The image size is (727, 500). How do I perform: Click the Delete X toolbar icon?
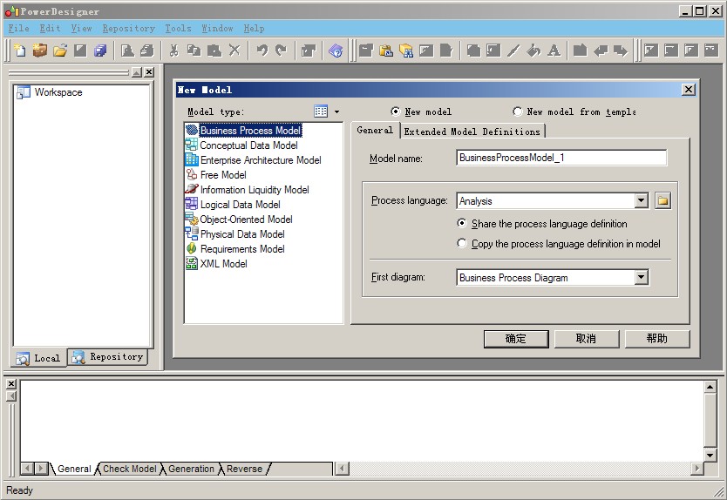234,50
